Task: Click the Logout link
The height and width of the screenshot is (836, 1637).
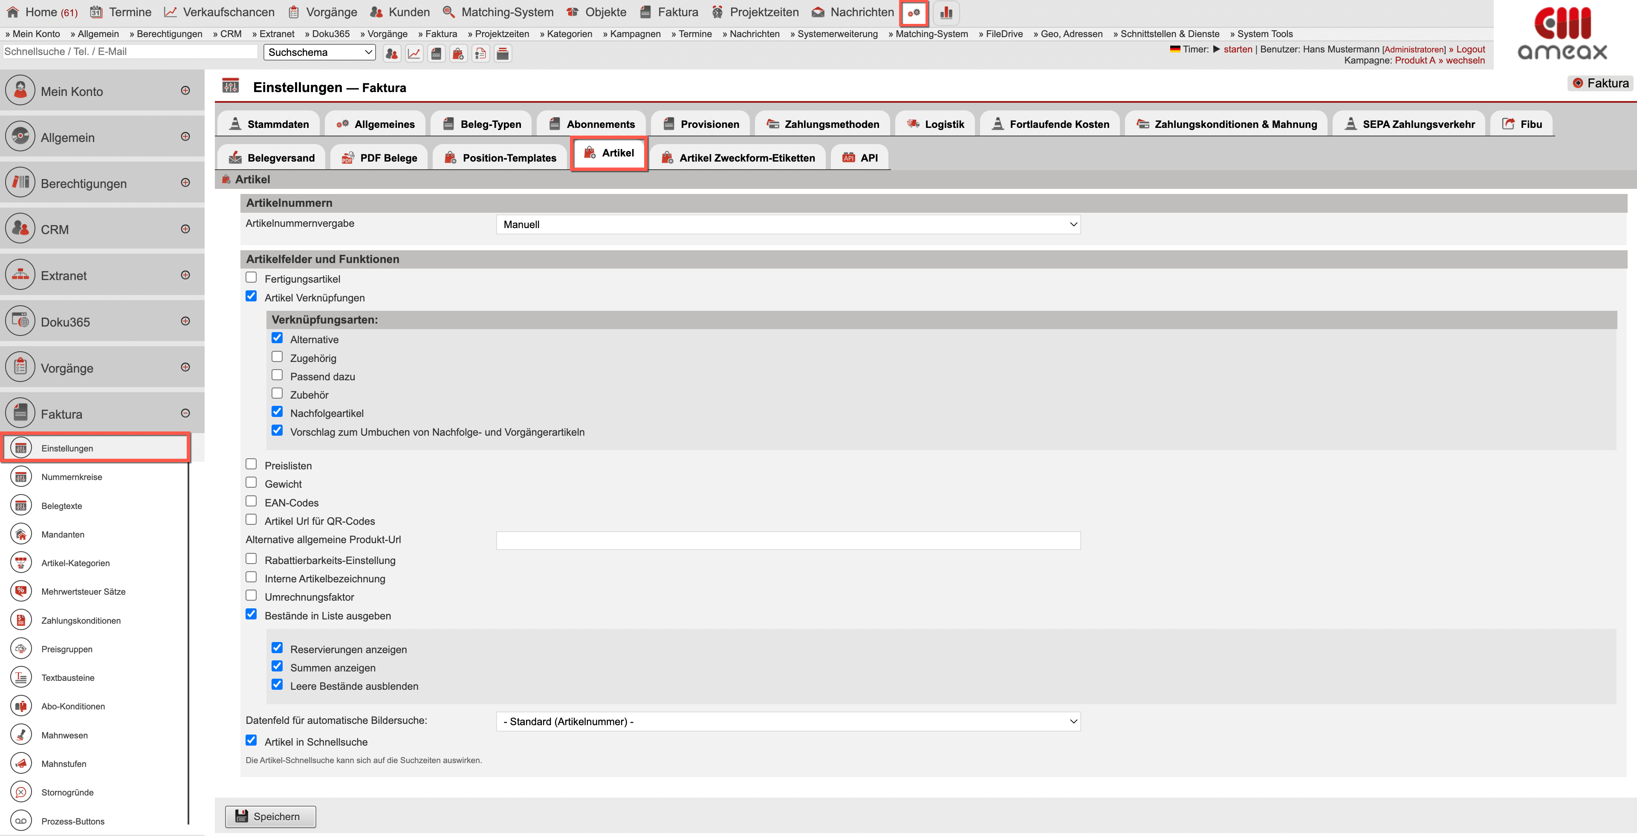Action: [1470, 49]
